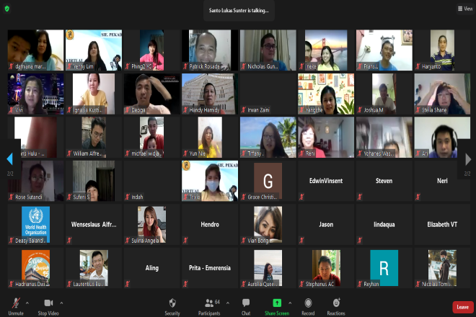Click the green Share Screen icon
This screenshot has width=476, height=317.
276,303
